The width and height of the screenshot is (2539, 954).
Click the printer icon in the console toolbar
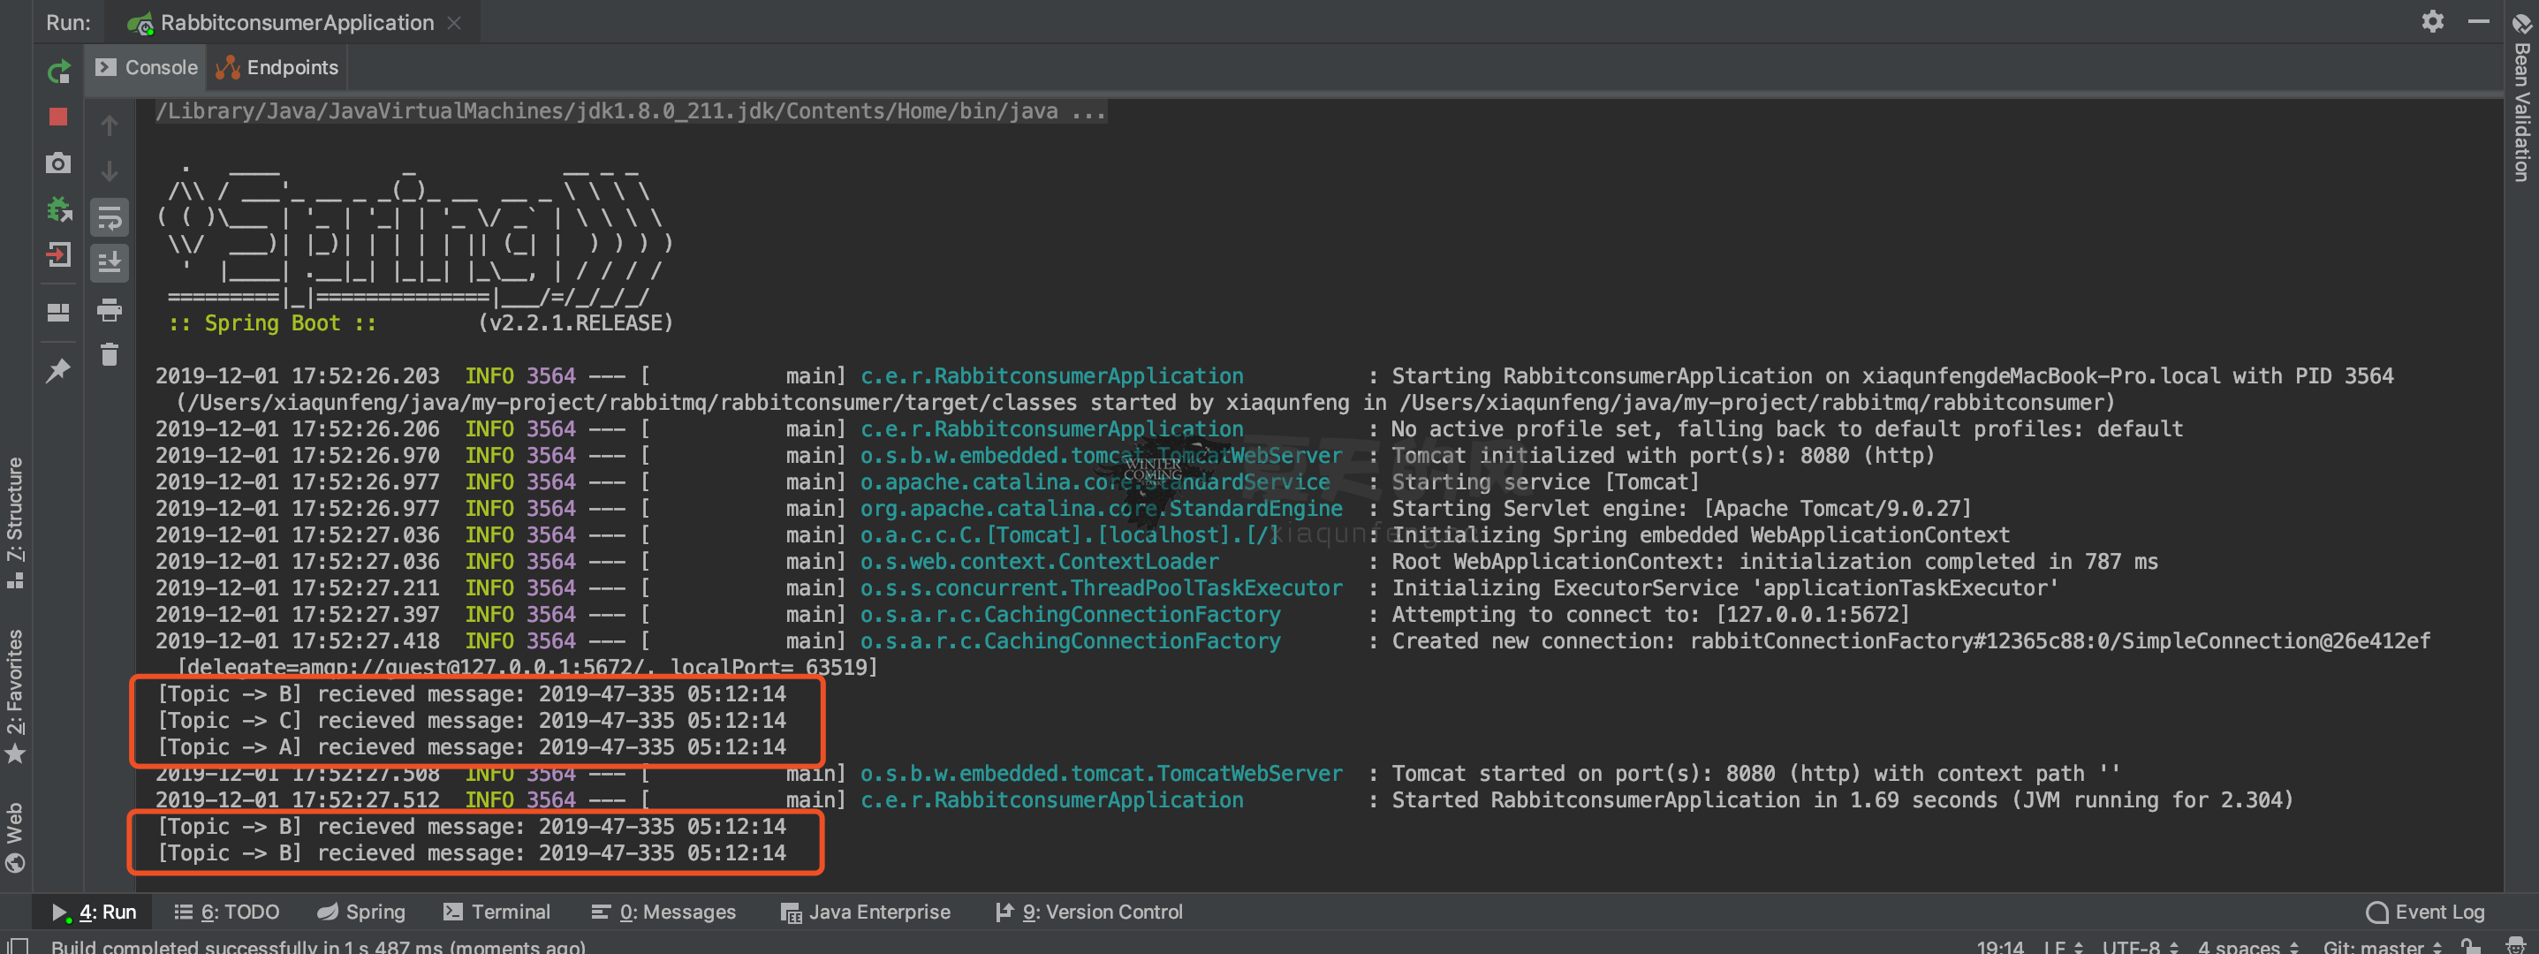click(110, 310)
